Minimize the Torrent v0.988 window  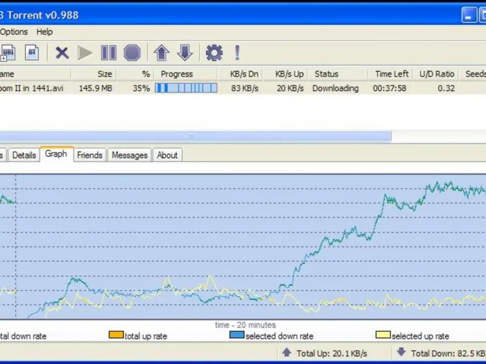point(469,15)
